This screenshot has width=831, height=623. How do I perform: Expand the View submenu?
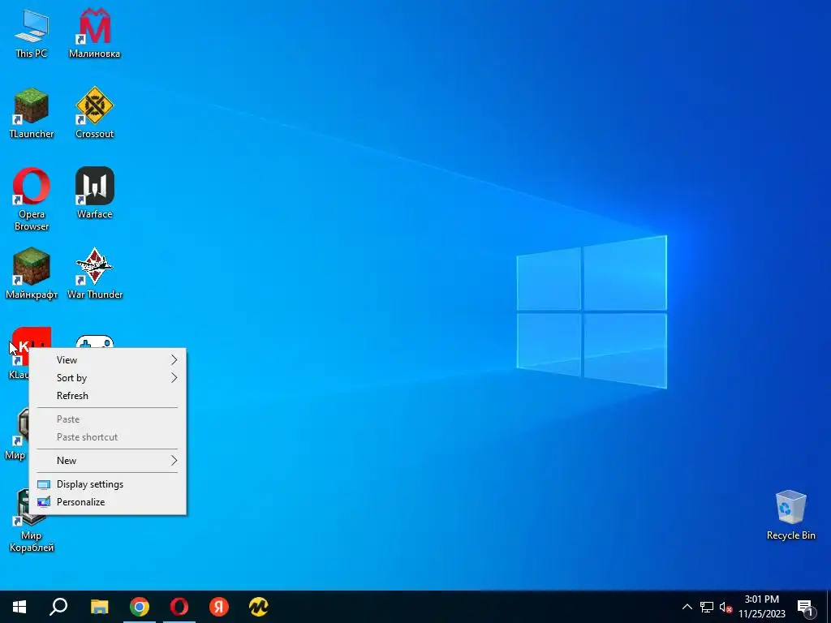pyautogui.click(x=107, y=359)
